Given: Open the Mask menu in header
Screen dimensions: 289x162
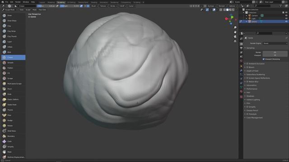Looking at the screenshot, I should click(x=34, y=10).
